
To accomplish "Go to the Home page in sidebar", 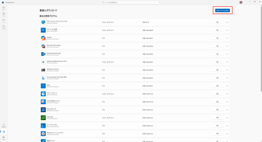I will [4, 8].
